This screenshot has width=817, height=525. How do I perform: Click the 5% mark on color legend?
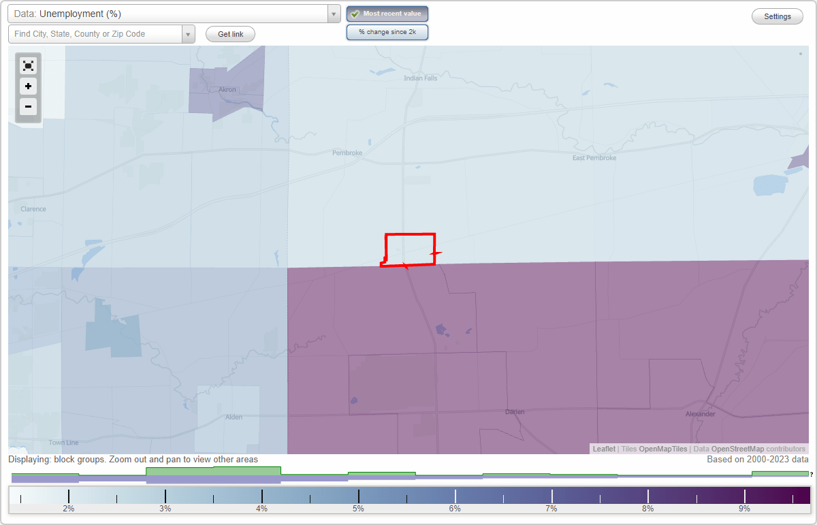point(358,509)
